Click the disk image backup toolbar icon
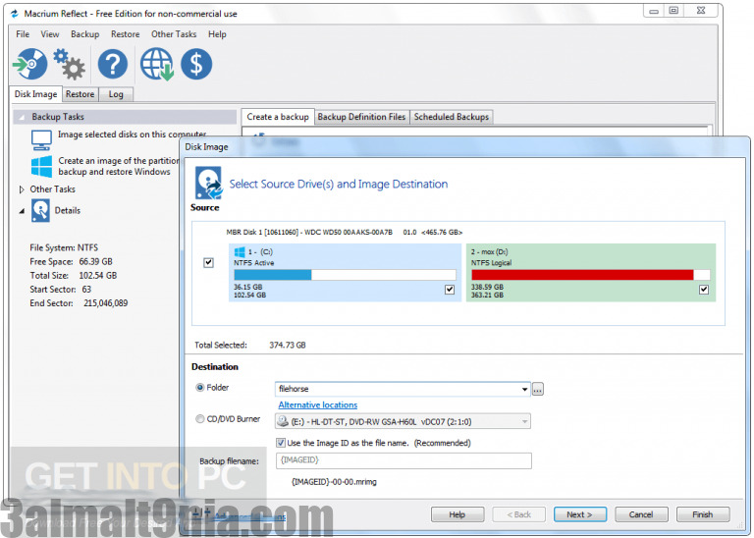754x538 pixels. coord(29,64)
